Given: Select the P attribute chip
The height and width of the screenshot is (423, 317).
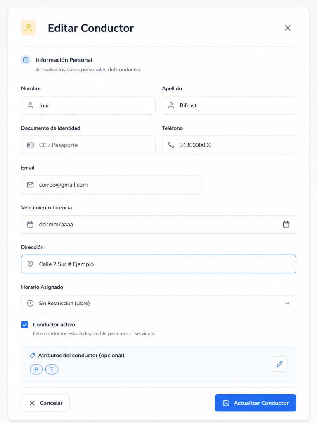Looking at the screenshot, I should [36, 370].
